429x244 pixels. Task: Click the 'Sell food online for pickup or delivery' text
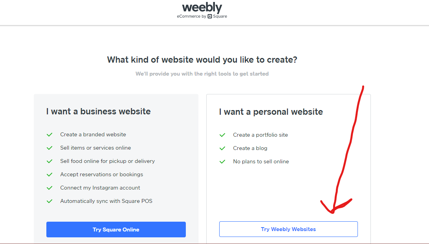pyautogui.click(x=108, y=161)
